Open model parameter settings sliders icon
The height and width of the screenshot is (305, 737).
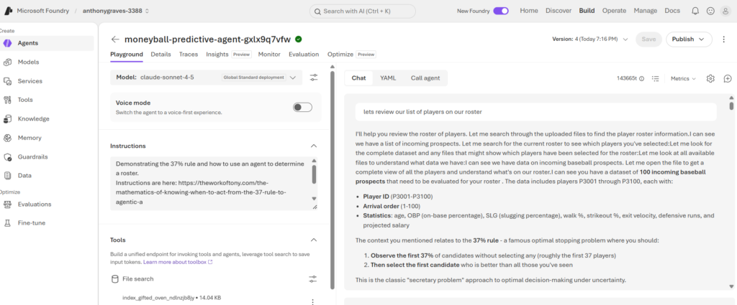click(314, 78)
